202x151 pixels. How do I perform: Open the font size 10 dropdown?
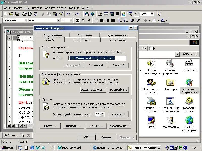click(x=71, y=20)
